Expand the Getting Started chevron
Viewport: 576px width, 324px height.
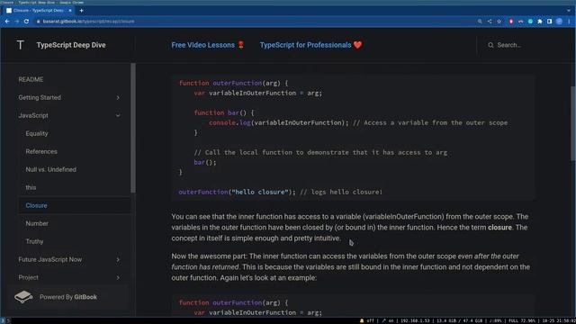coord(118,98)
